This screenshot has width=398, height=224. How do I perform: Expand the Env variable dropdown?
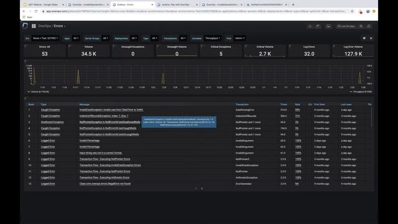[45, 38]
